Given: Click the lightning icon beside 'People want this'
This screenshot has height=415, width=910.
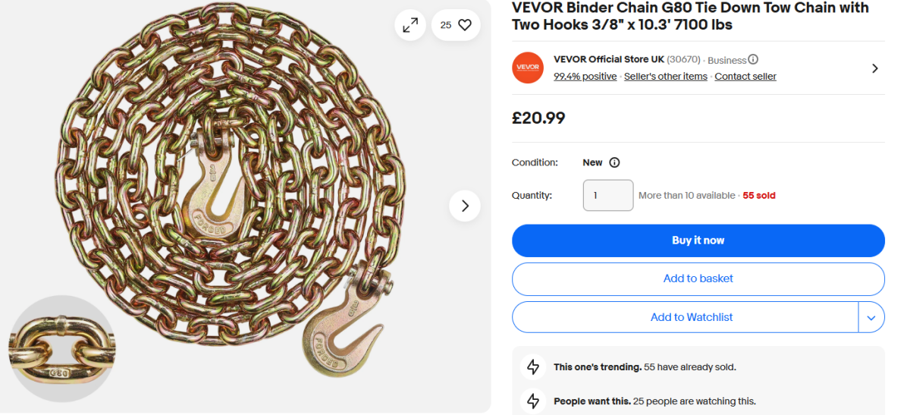Looking at the screenshot, I should tap(533, 401).
